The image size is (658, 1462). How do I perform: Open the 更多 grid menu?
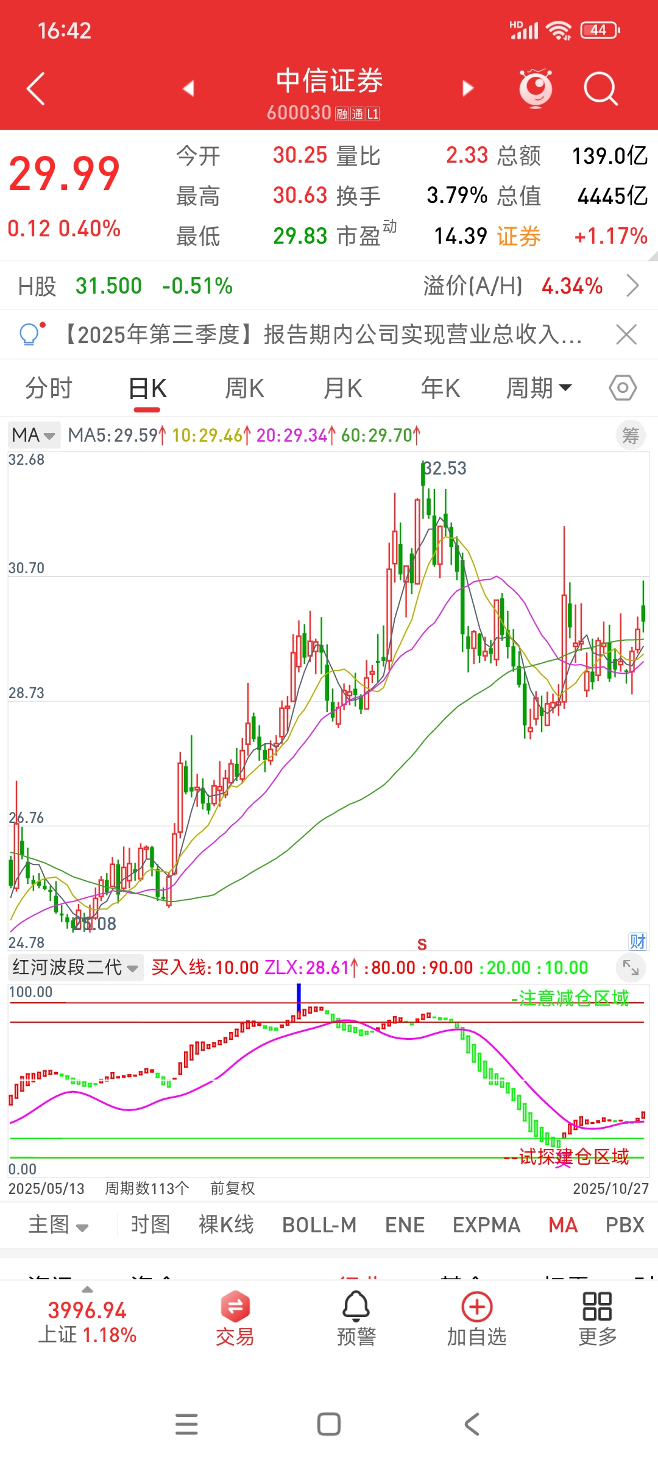pos(597,1319)
